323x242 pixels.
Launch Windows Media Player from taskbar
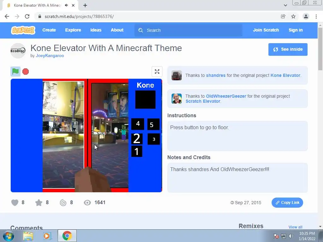[47, 236]
